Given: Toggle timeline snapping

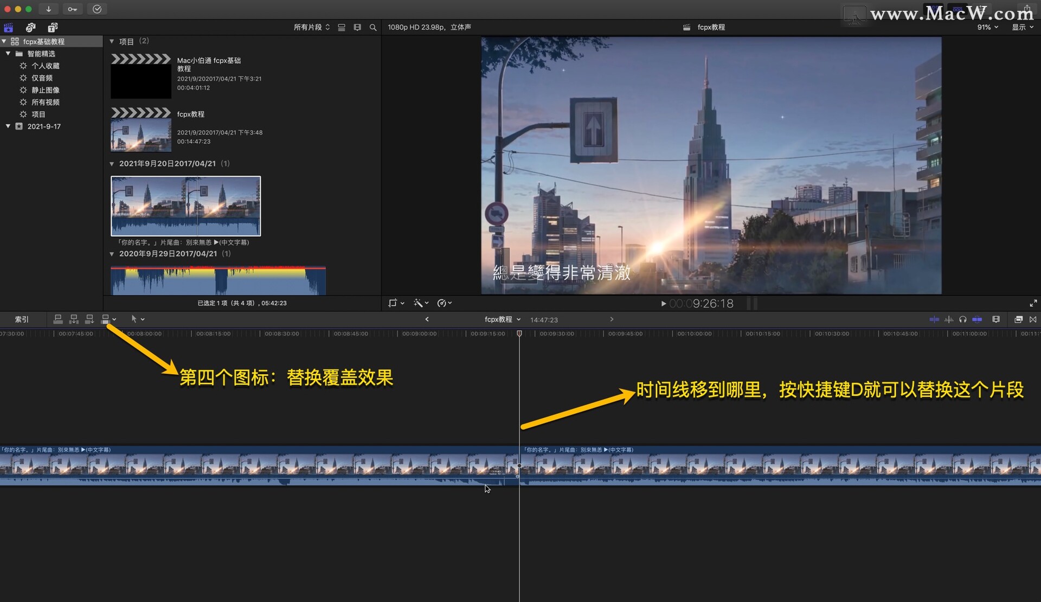Looking at the screenshot, I should 977,319.
